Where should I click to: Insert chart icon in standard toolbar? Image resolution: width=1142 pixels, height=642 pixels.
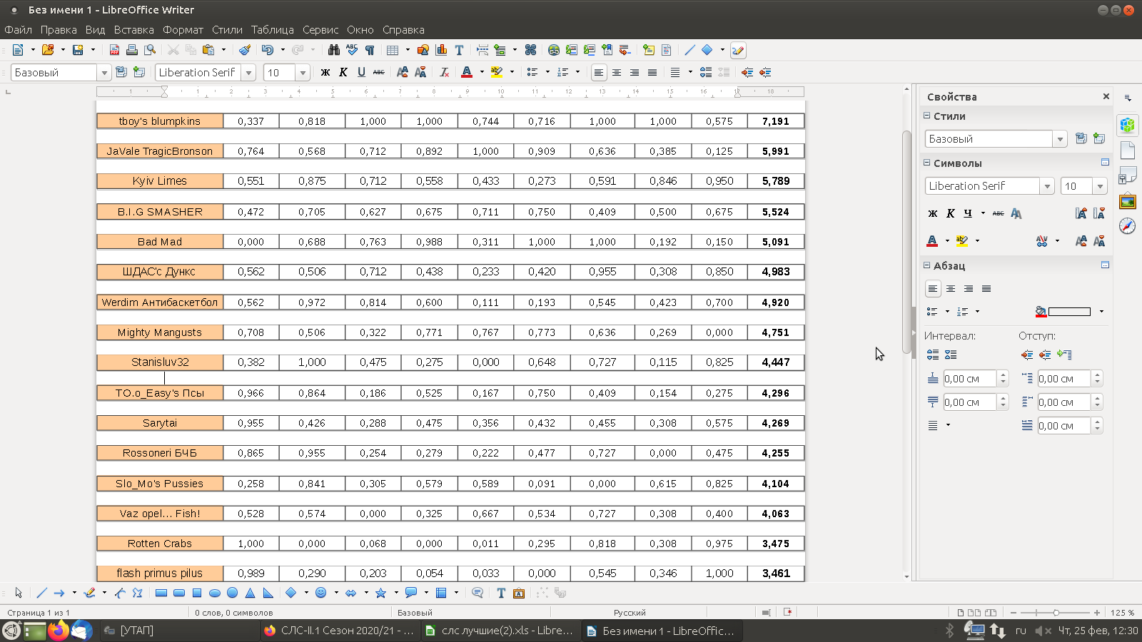pyautogui.click(x=442, y=50)
